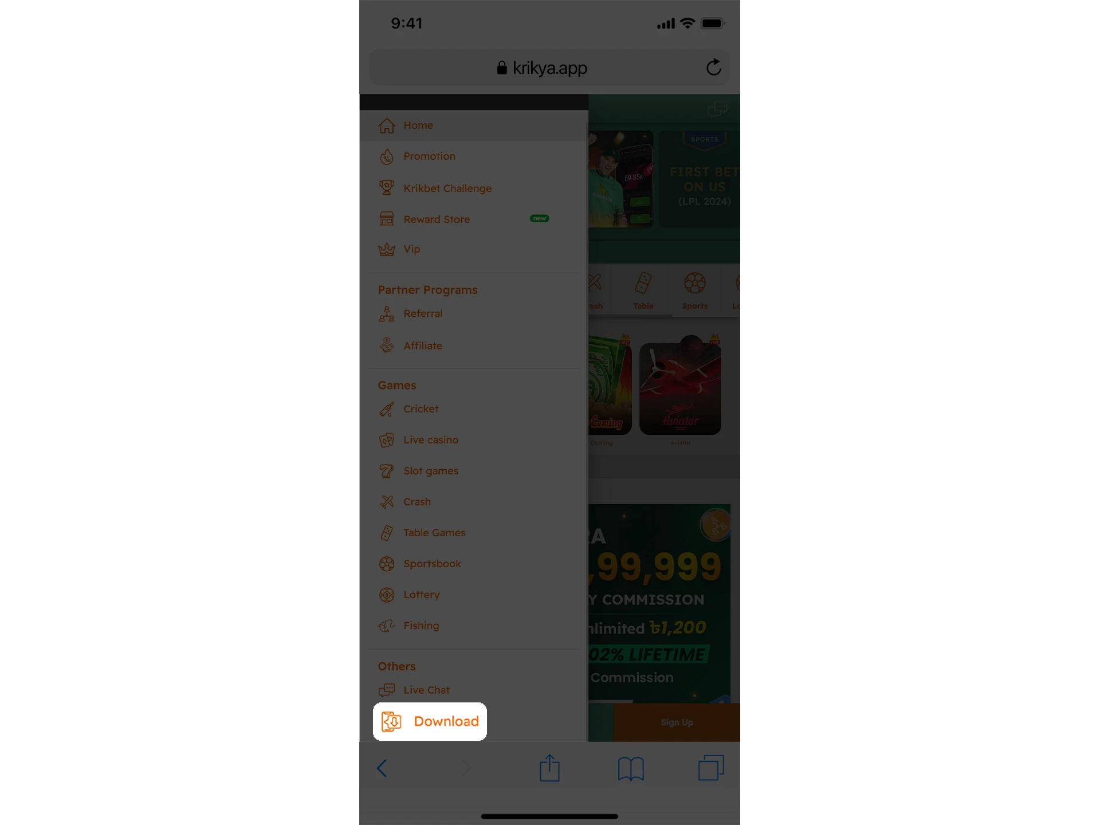Click the Referral partner icon
Screen dimensions: 1100x825
(x=387, y=313)
